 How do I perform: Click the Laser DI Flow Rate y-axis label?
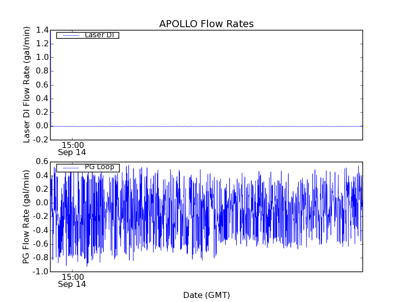pyautogui.click(x=27, y=85)
